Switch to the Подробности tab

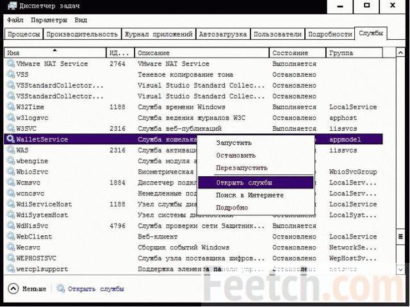coord(330,34)
